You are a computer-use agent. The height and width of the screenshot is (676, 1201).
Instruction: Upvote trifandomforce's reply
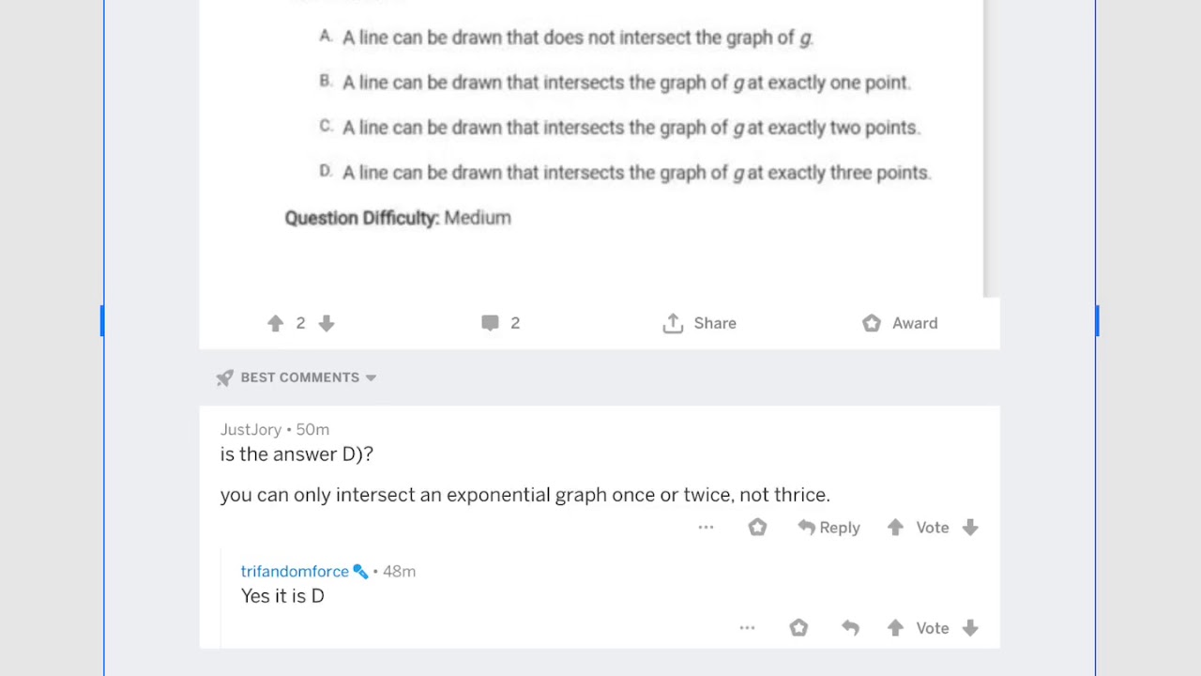pyautogui.click(x=895, y=628)
